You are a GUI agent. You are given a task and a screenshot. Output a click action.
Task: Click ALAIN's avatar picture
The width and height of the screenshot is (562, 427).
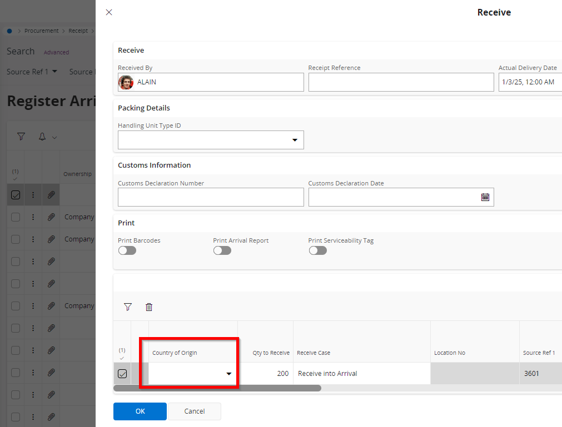coord(126,82)
